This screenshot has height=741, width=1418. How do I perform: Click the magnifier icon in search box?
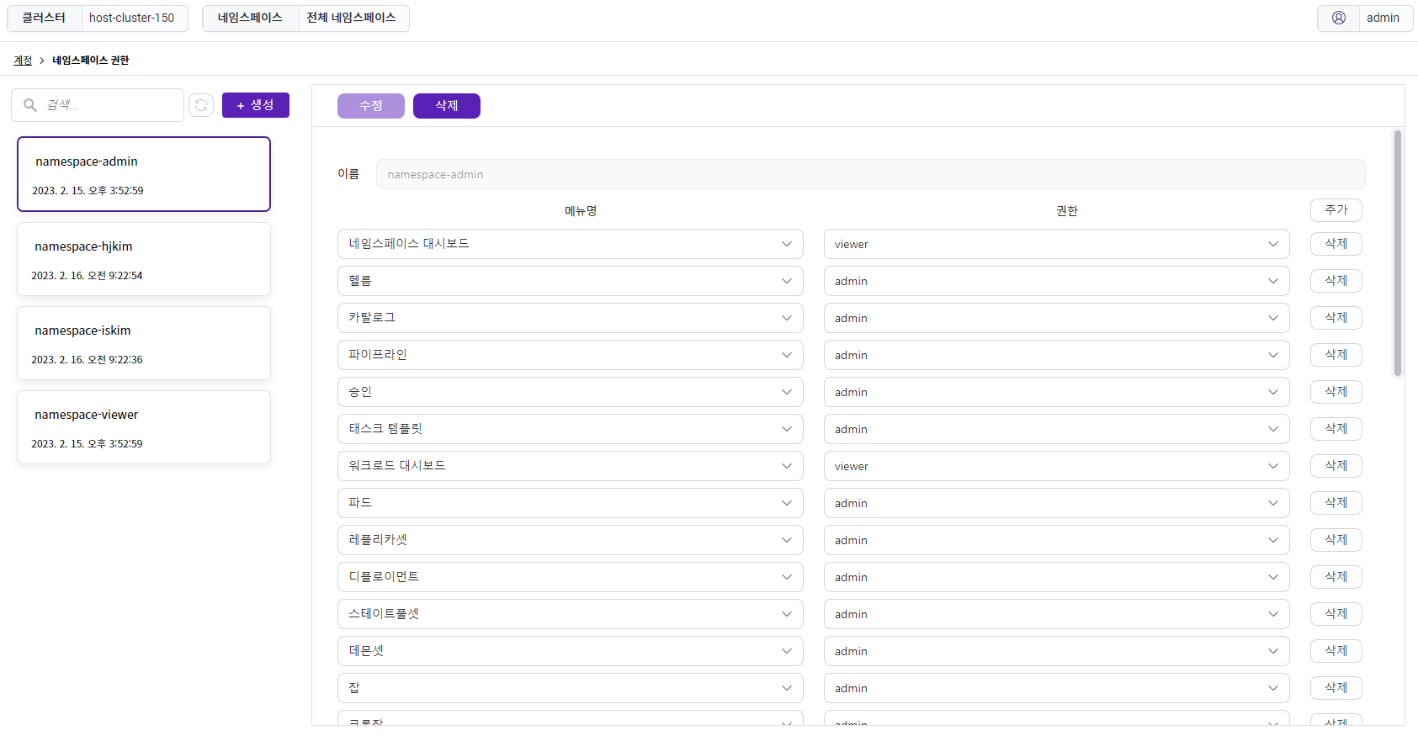click(x=30, y=105)
